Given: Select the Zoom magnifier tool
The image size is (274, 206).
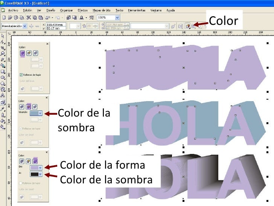Looking at the screenshot, I should (x=3, y=54).
